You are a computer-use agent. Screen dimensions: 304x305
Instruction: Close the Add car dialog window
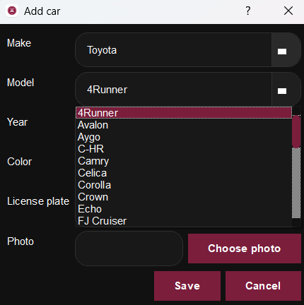pyautogui.click(x=288, y=11)
